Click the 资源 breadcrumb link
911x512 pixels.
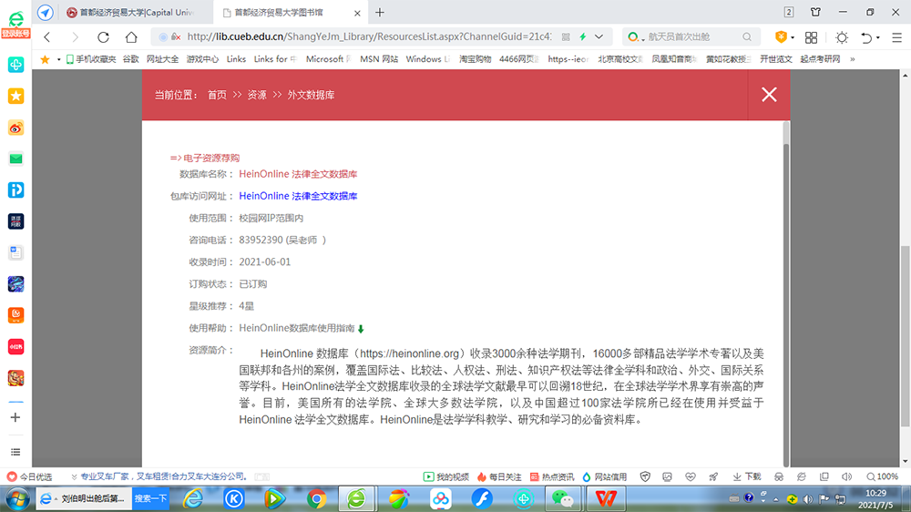[x=257, y=95]
